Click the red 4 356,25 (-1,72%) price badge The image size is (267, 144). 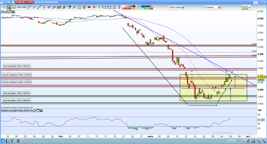pos(24,2)
